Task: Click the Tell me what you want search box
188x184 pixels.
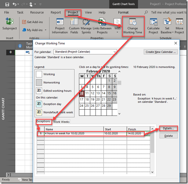Action: (169, 13)
